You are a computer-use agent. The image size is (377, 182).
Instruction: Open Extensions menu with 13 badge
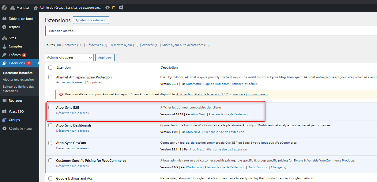[x=20, y=63]
